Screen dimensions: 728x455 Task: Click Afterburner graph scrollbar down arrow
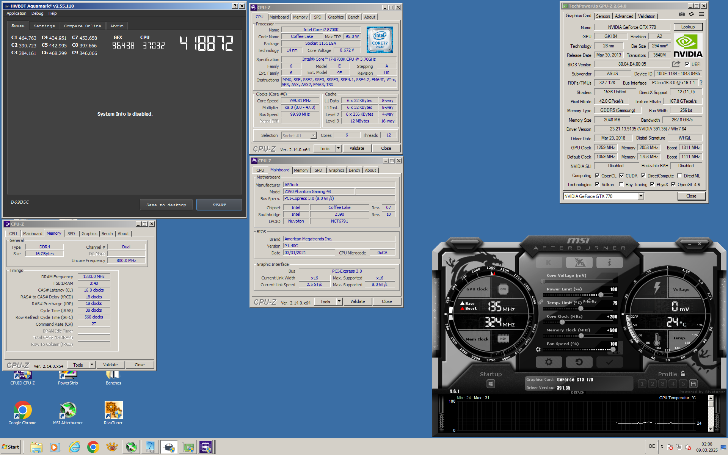tap(711, 429)
